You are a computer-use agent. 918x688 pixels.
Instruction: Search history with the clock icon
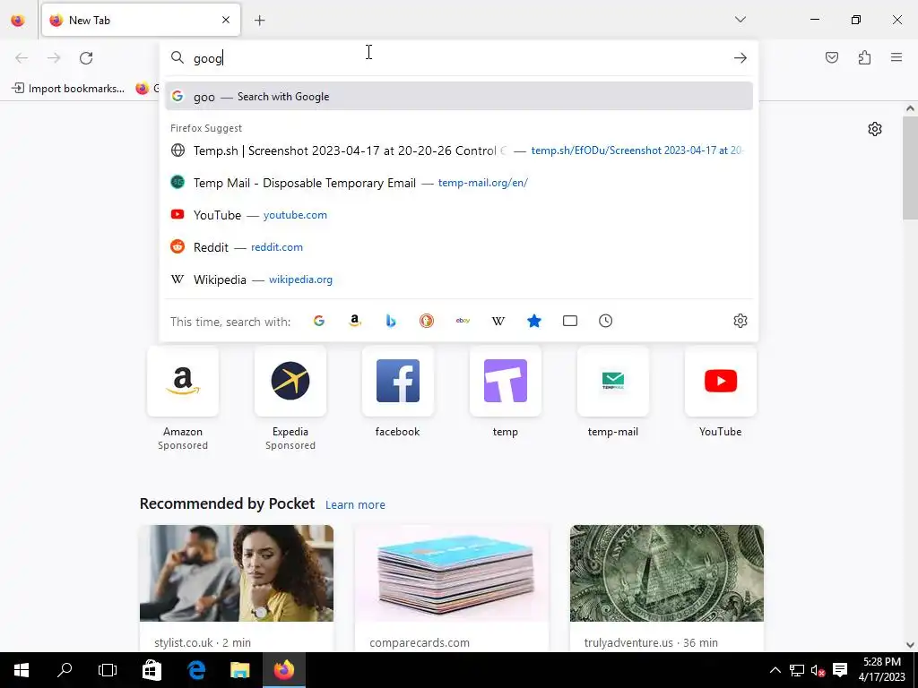[605, 321]
